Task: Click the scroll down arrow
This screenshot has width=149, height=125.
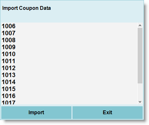Action: (140, 102)
